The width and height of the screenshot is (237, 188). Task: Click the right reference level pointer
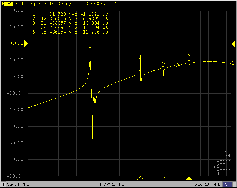pyautogui.click(x=233, y=44)
